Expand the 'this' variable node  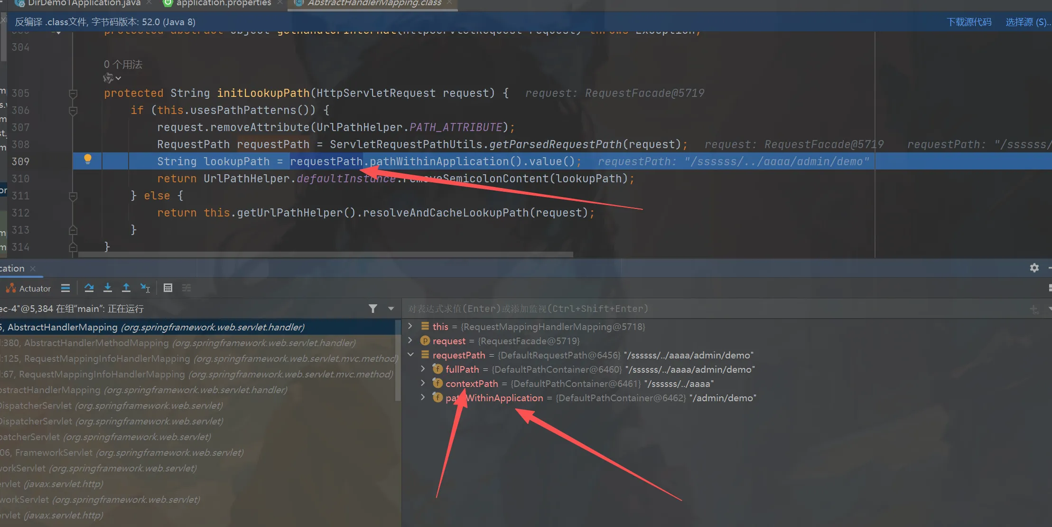[411, 326]
